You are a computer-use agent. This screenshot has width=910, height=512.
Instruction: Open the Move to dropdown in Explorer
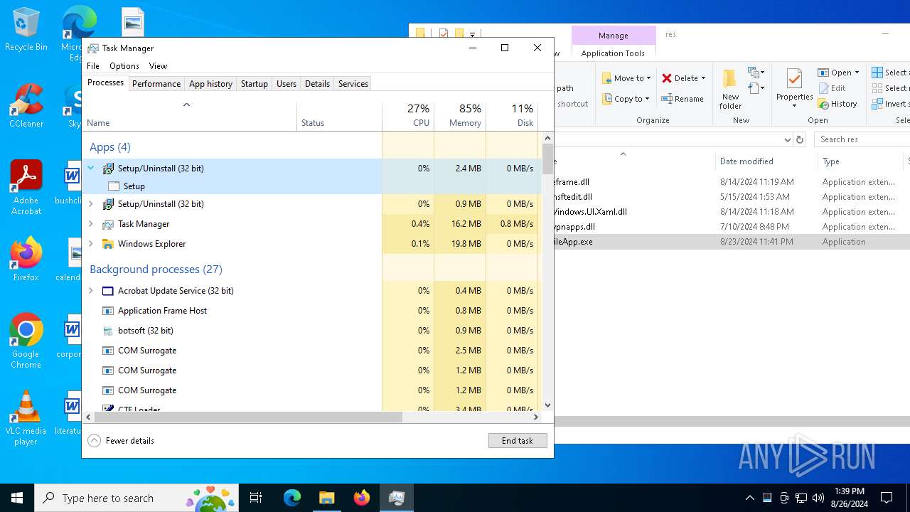[626, 78]
